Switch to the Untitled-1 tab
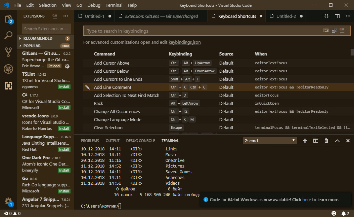 94,16
